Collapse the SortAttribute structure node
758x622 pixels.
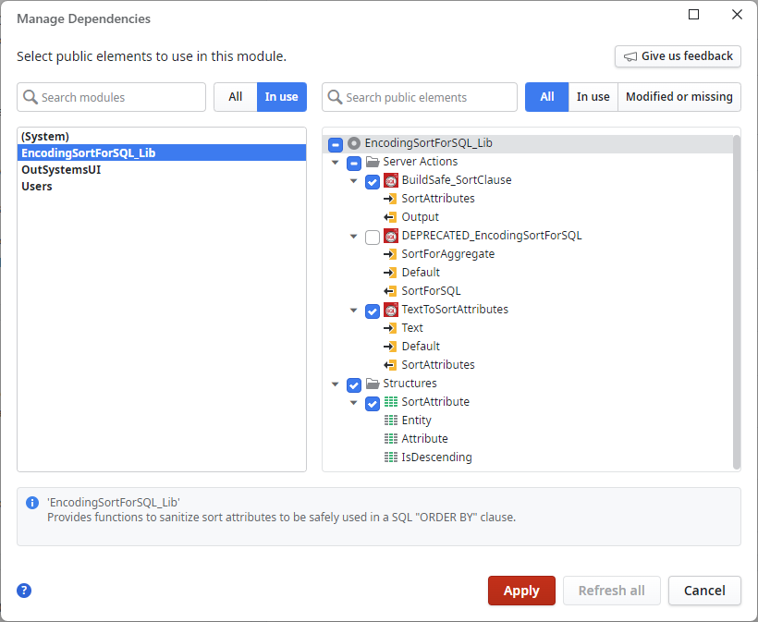pyautogui.click(x=354, y=403)
